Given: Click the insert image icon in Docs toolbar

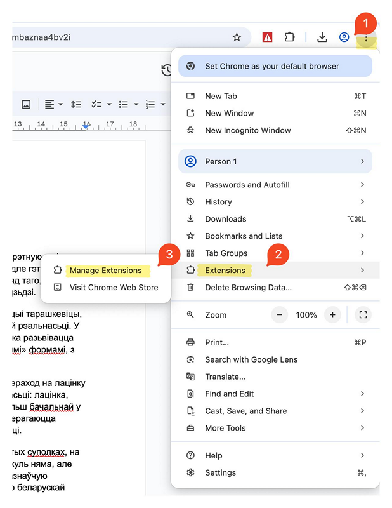Looking at the screenshot, I should (x=26, y=104).
